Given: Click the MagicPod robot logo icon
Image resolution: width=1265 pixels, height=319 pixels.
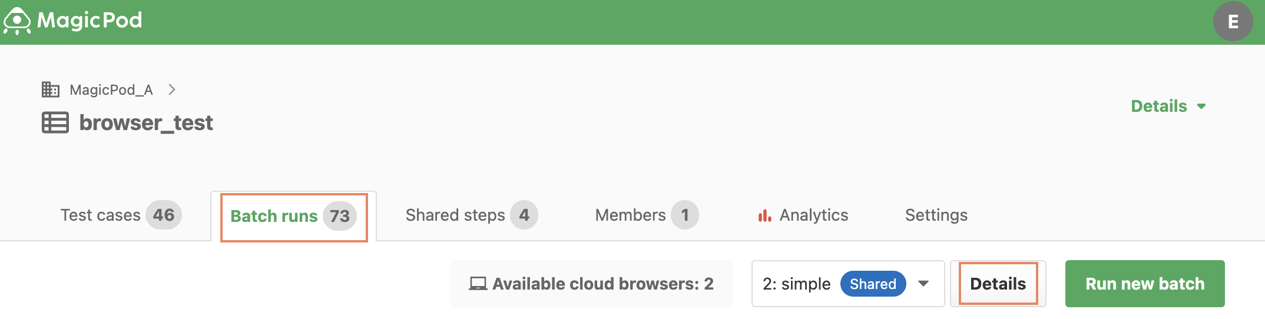Looking at the screenshot, I should click(x=17, y=21).
